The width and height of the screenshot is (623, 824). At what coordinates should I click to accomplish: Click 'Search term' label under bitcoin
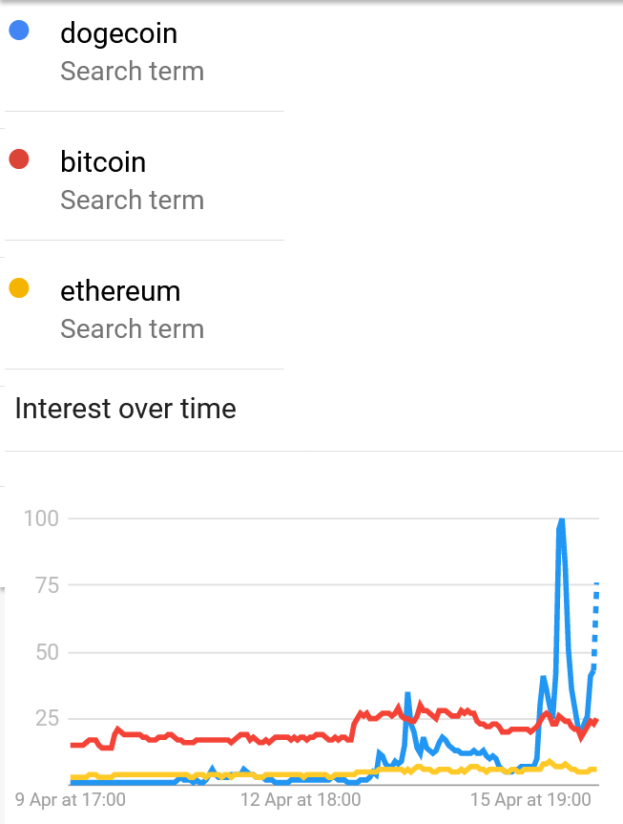(x=132, y=200)
